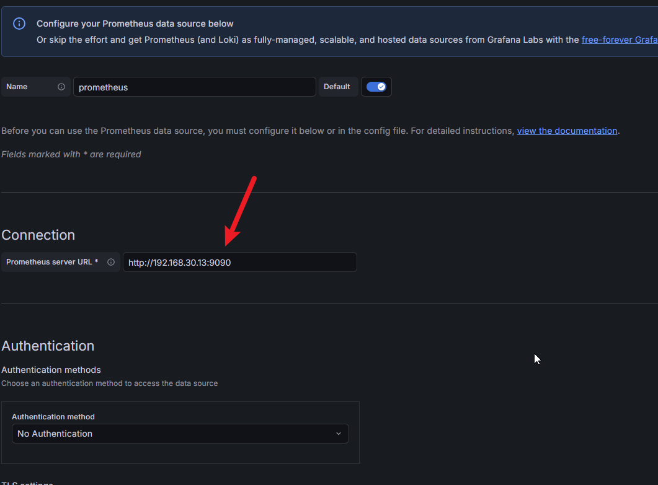Open the free-forever Grafana link
Screen dimensions: 658x485
620,40
